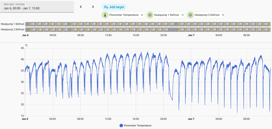The image size is (272, 129).
Task: Remove the Heatpump 2 Defrost chip
Action: [223, 15]
